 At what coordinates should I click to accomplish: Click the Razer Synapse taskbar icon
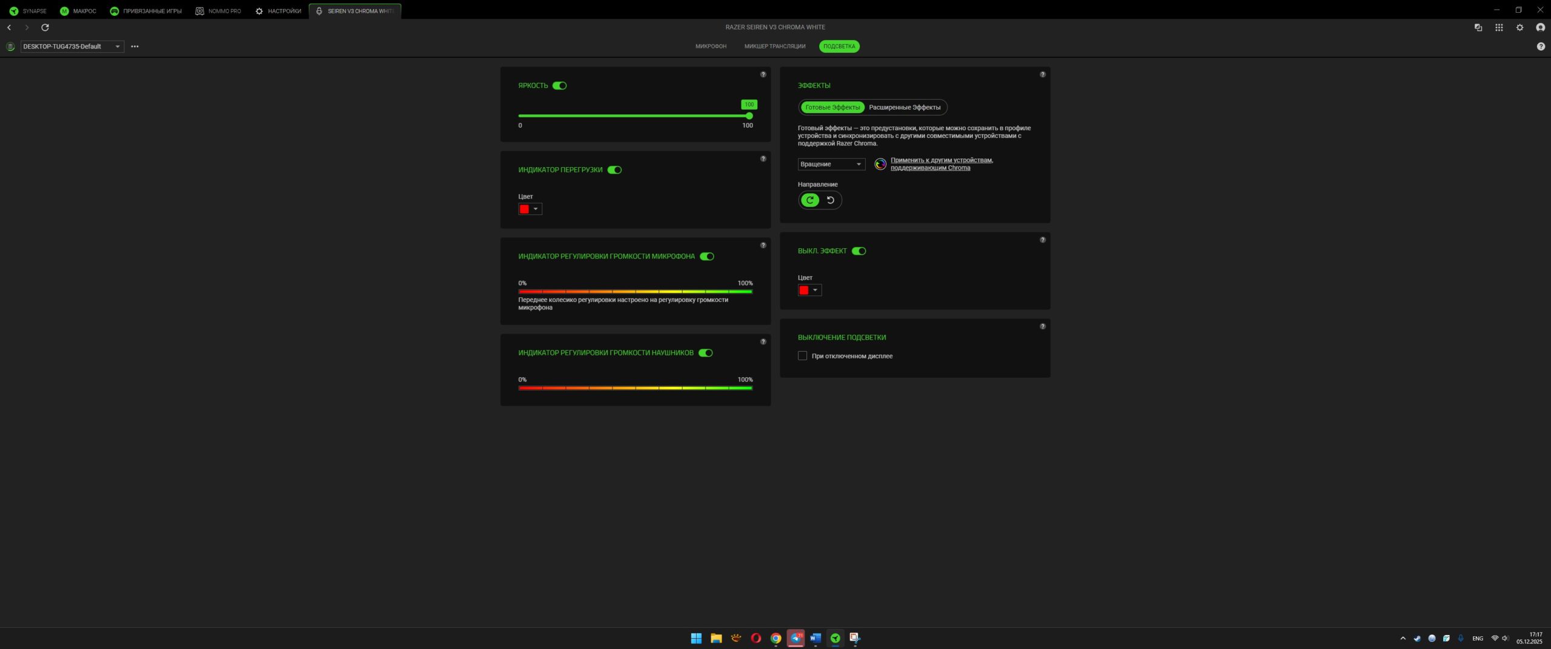(x=835, y=638)
